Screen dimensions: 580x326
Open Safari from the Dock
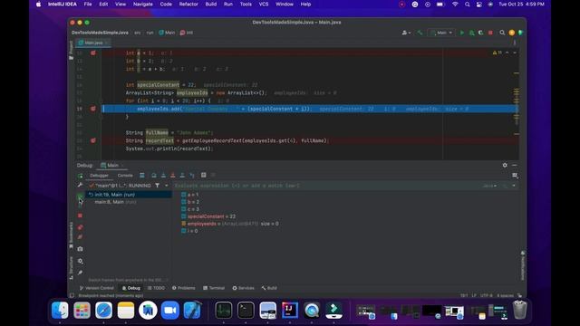(104, 310)
